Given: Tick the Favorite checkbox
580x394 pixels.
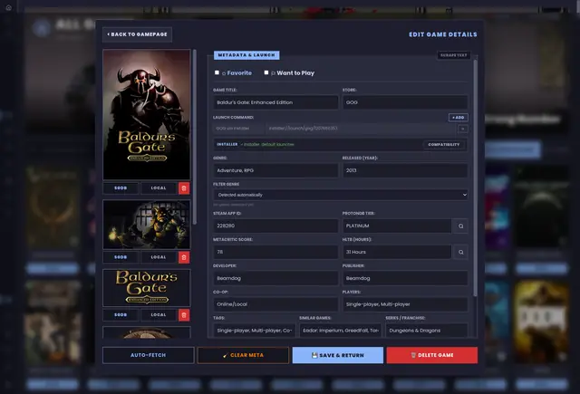Looking at the screenshot, I should point(217,72).
